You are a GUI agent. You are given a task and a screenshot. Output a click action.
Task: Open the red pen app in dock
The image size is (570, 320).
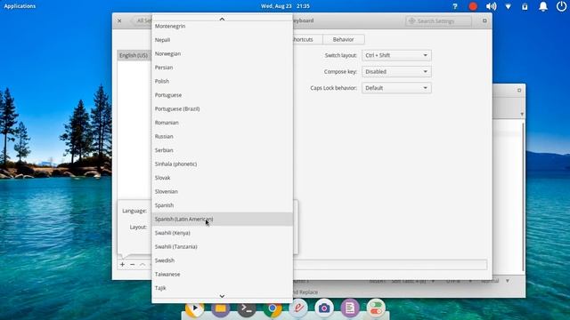point(298,308)
